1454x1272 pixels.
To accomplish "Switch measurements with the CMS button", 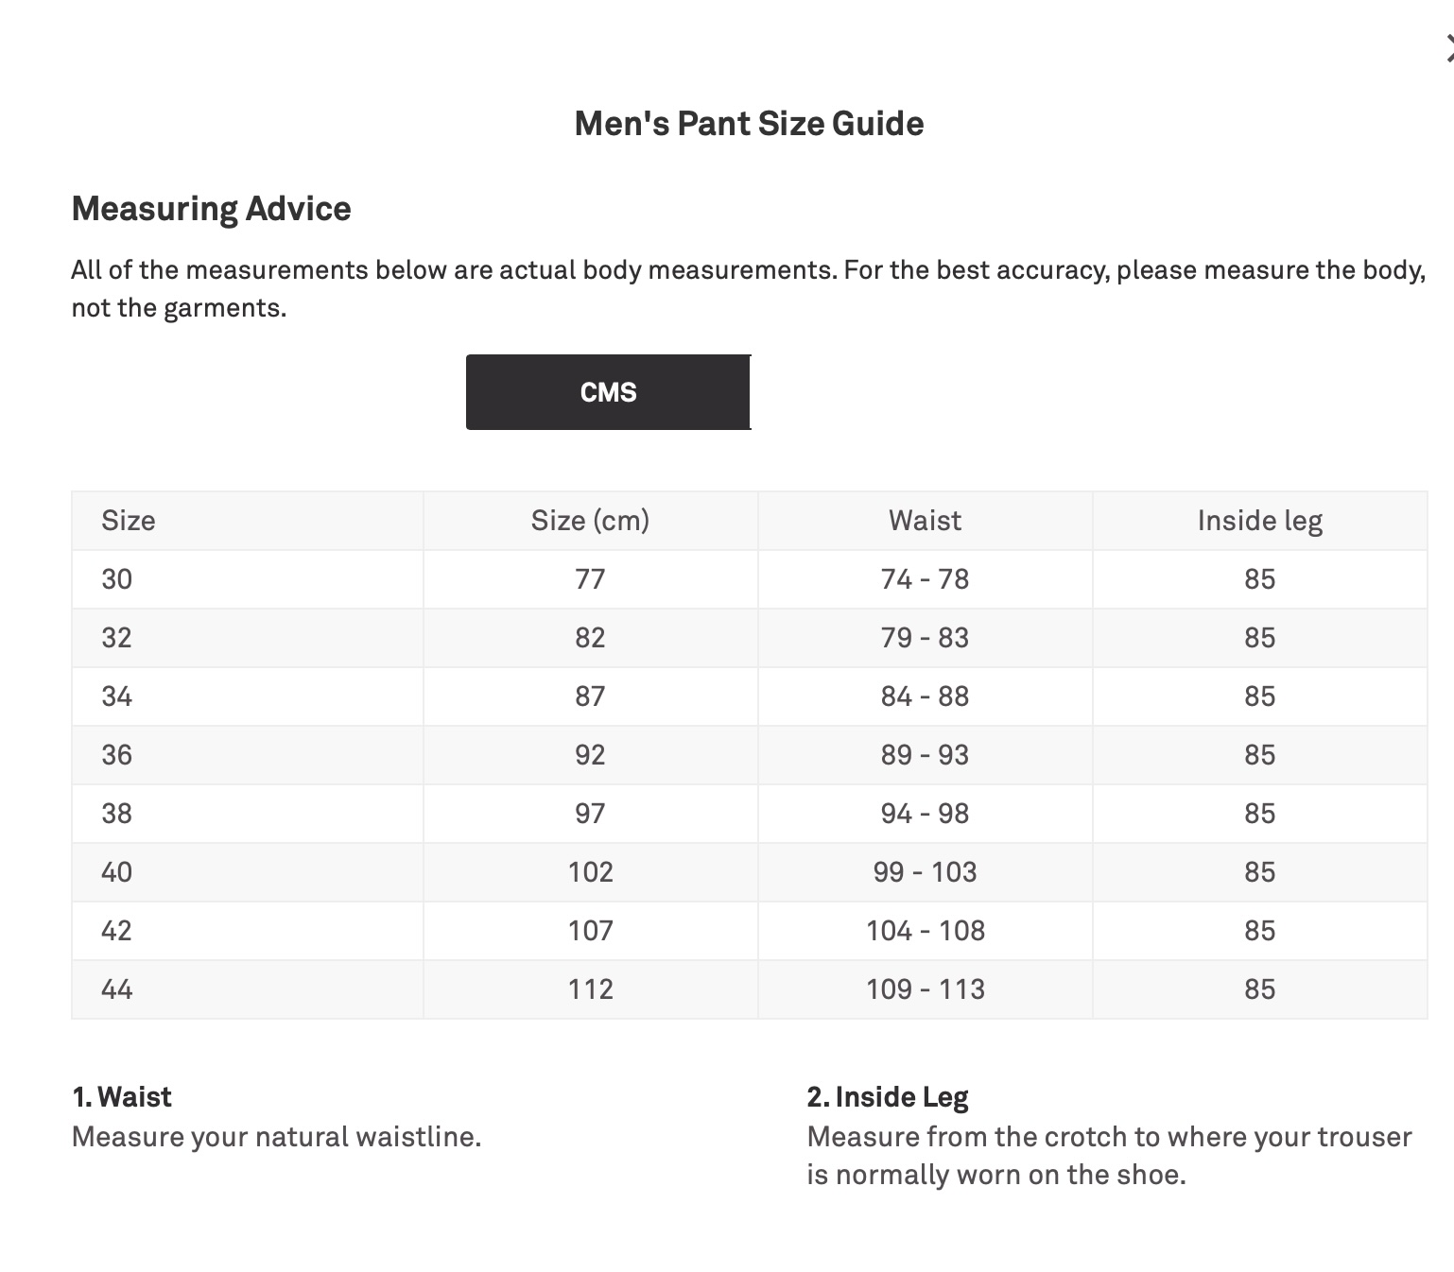I will (x=608, y=392).
